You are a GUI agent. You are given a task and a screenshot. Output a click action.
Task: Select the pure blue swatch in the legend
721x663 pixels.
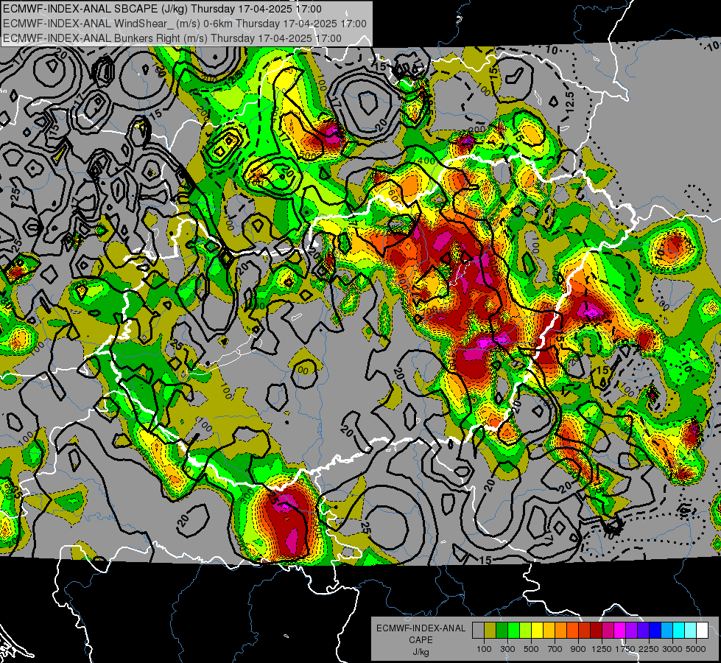pyautogui.click(x=655, y=631)
